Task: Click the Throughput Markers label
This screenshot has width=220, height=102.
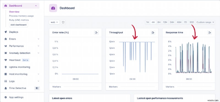Action: (x=113, y=87)
